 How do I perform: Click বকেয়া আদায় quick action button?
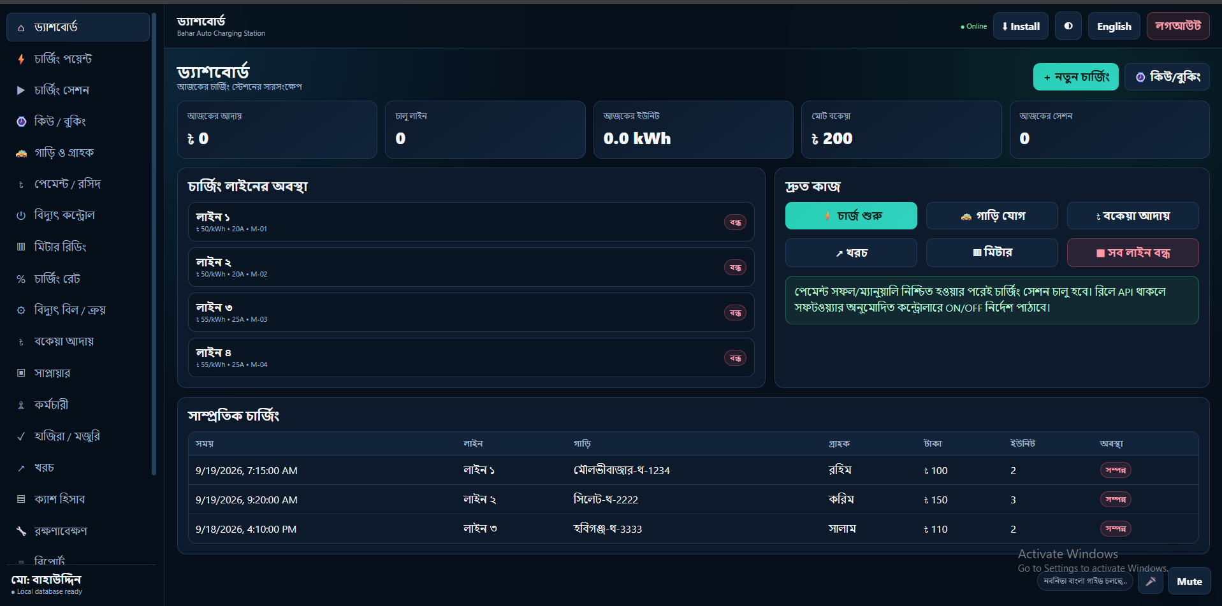(x=1133, y=216)
